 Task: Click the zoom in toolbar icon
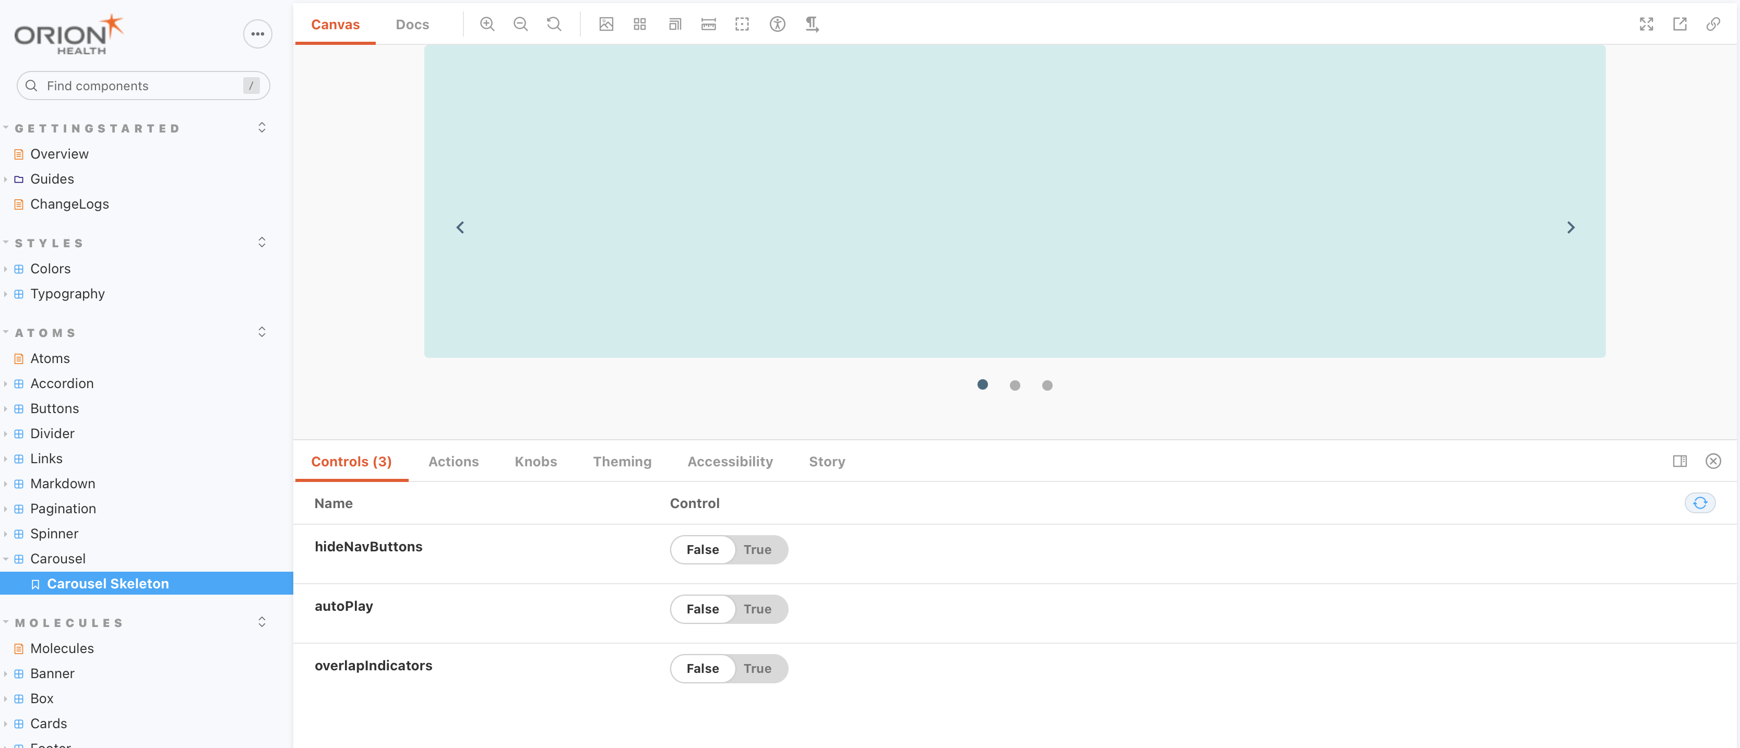487,25
